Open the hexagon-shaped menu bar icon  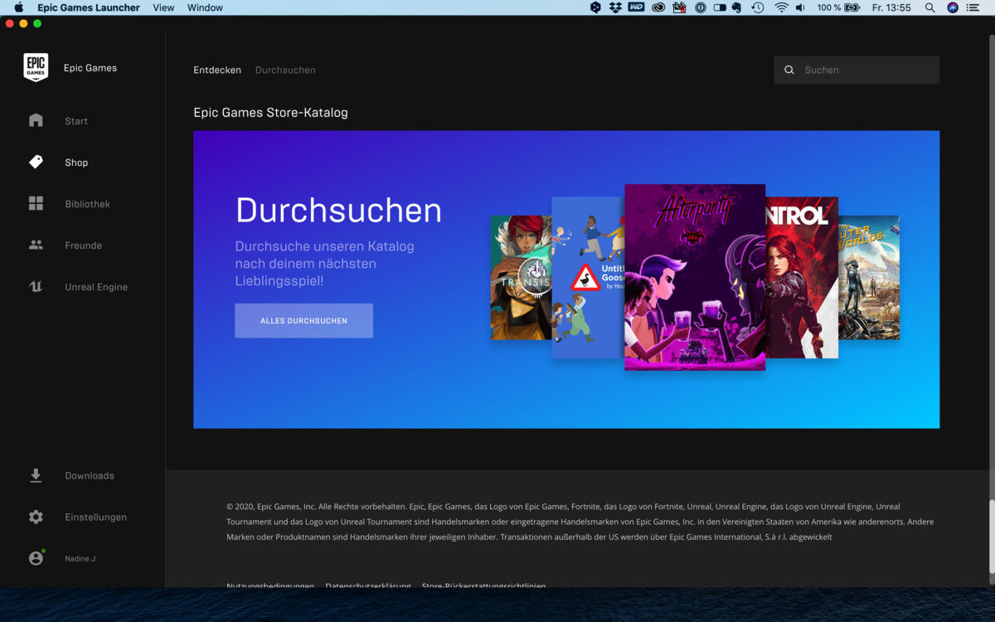pos(595,7)
